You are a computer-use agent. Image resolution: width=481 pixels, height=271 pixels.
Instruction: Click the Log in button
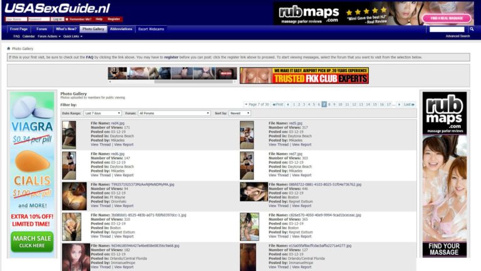click(58, 19)
